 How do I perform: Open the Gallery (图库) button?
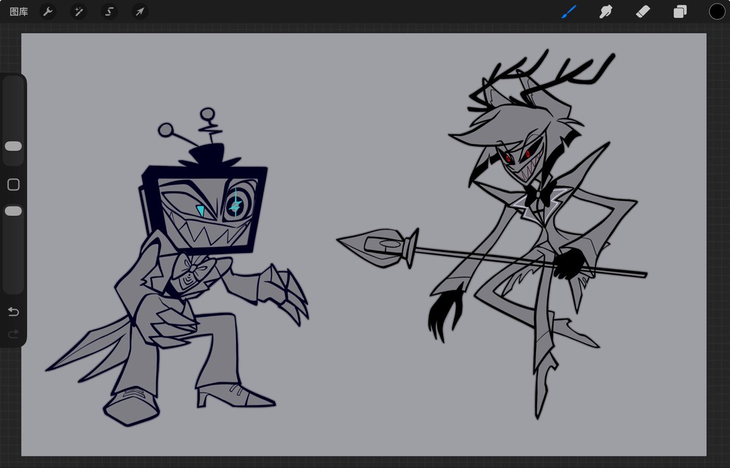pos(19,12)
